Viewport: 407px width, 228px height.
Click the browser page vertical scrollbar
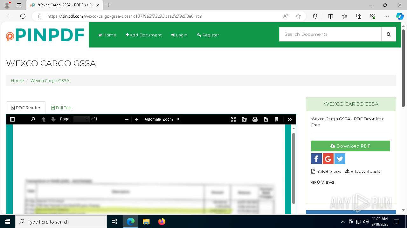pos(404,68)
